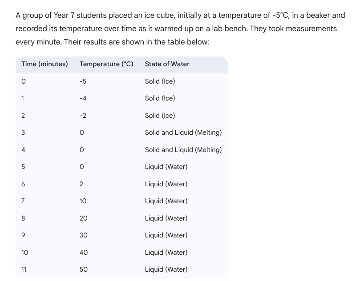Screen dimensions: 356x281
Task: Click 'Solid and Liquid (Melting)' at minute 4
Action: pos(183,150)
